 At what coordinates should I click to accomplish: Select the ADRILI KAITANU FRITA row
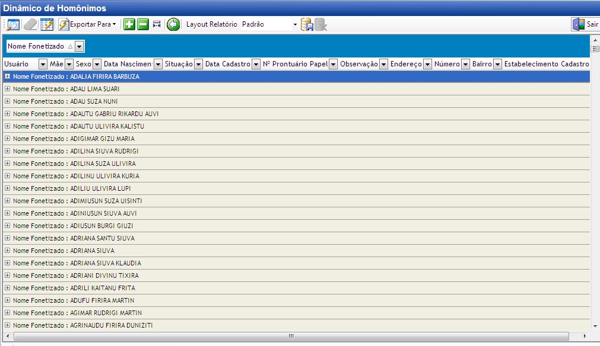(296, 288)
